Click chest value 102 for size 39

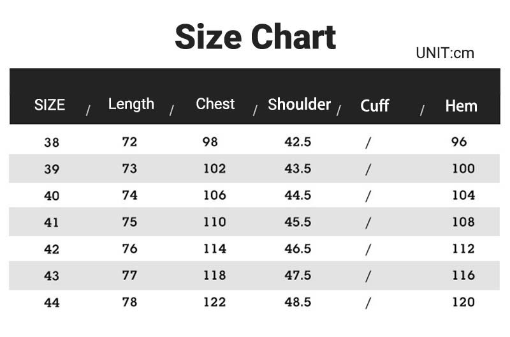(214, 168)
